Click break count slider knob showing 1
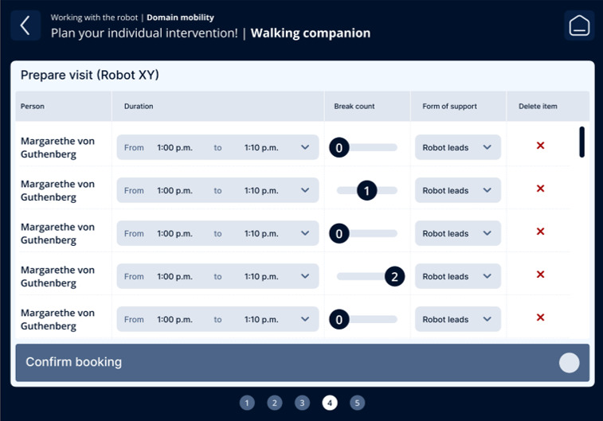Viewport: 603px width, 421px height. tap(367, 190)
